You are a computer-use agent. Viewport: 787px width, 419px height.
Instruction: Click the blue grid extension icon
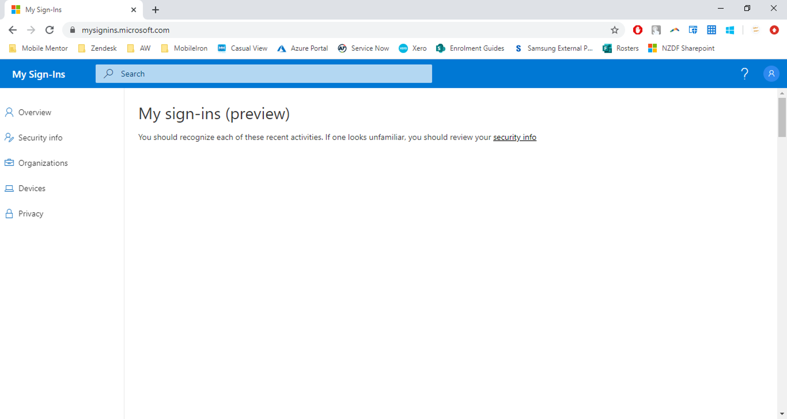coord(711,30)
